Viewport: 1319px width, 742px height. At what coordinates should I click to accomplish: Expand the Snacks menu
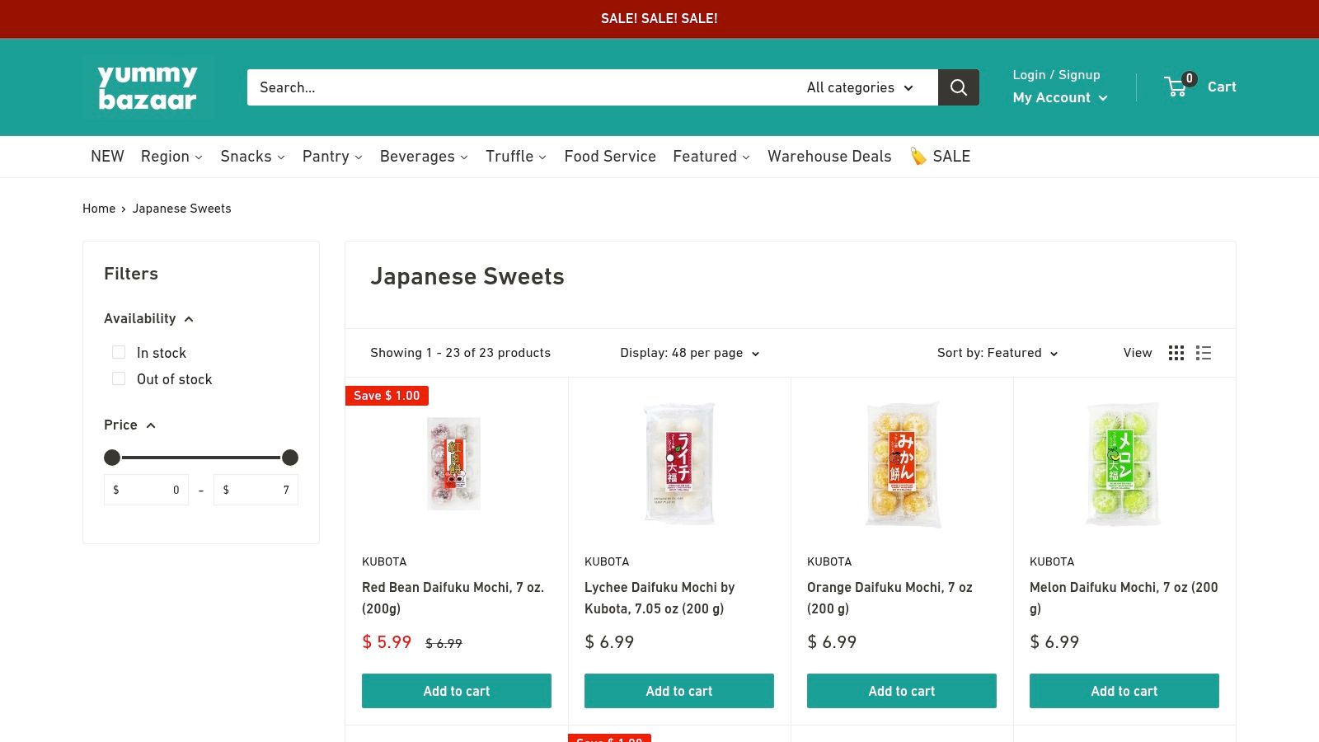click(x=252, y=157)
